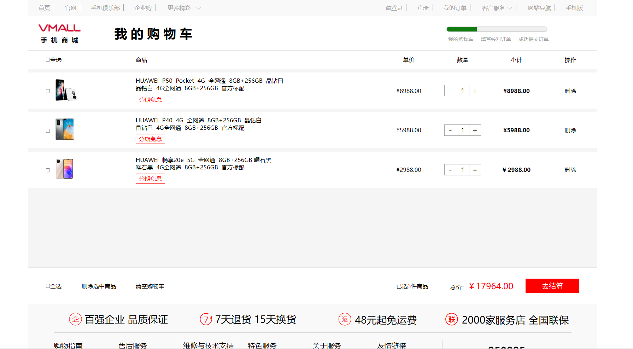
Task: Open 手机俱乐部 from the top menu
Action: (105, 8)
